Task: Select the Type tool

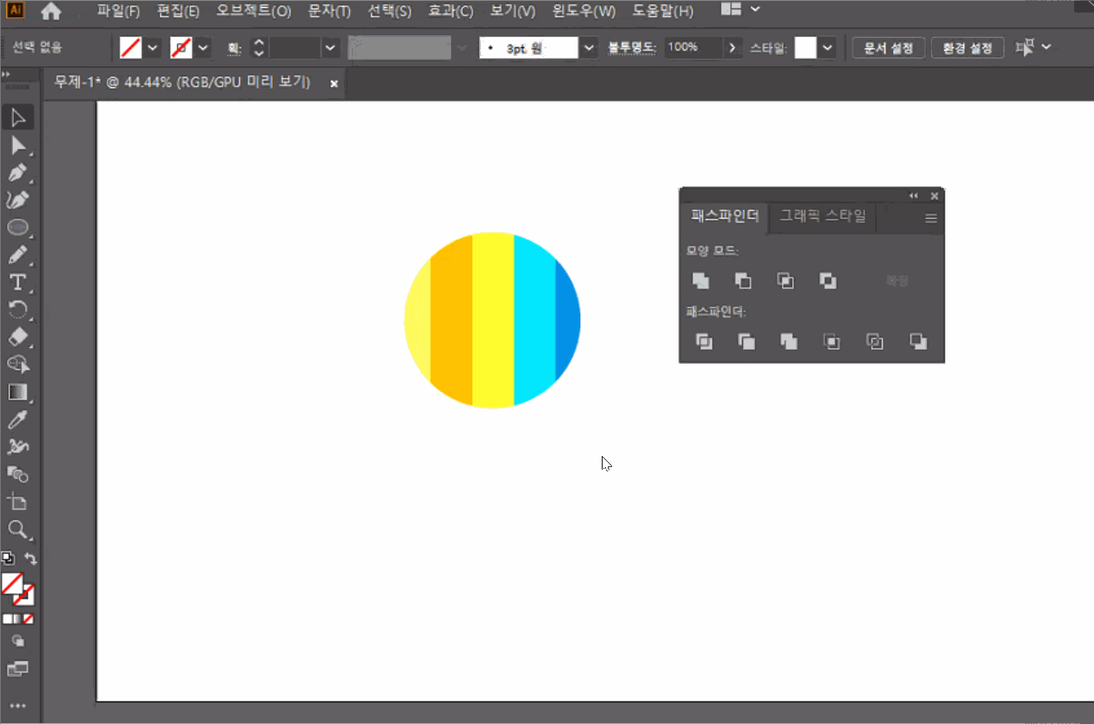Action: point(17,282)
